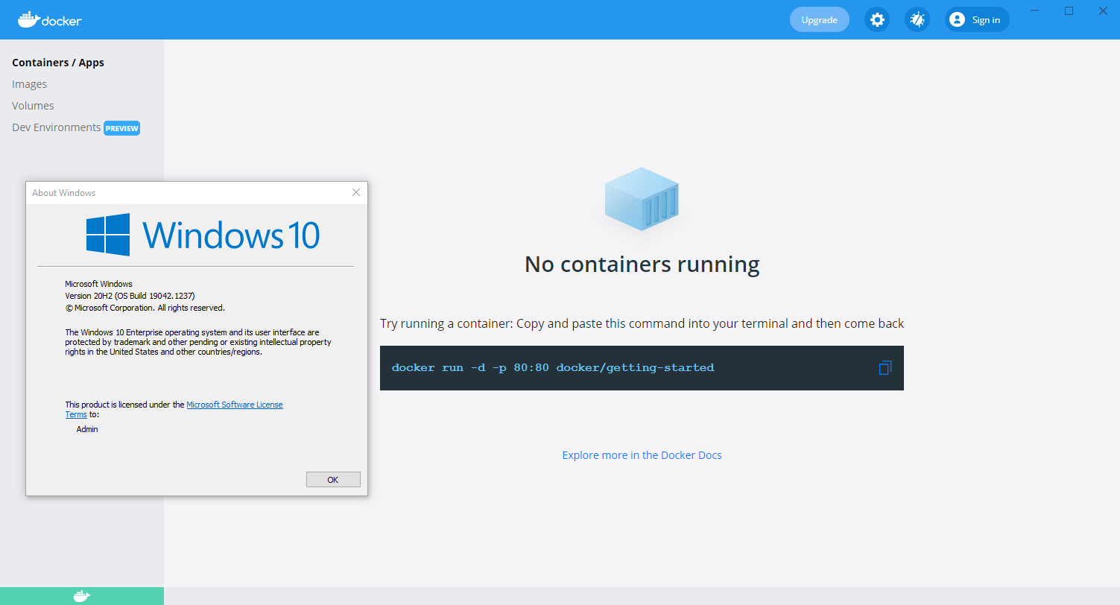Click OK in About Windows dialog
Screen dimensions: 1120x605
(x=333, y=479)
